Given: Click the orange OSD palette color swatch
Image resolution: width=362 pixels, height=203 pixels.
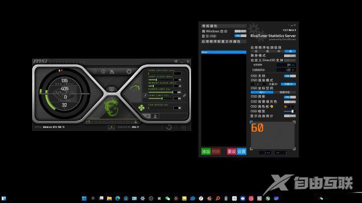Looking at the screenshot, I should coord(286,107).
